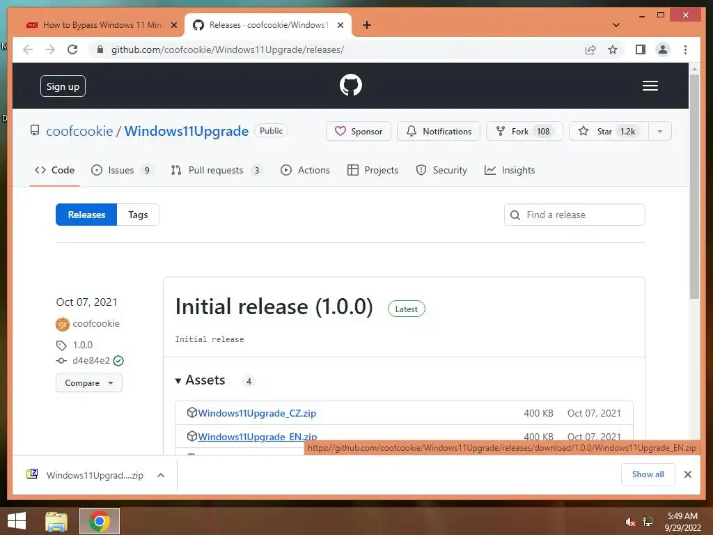This screenshot has height=535, width=713.
Task: Open the d4e84e2 commit link
Action: click(91, 361)
